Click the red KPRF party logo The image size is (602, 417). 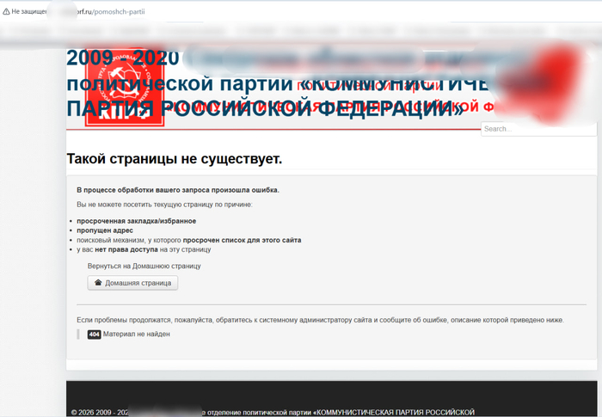pyautogui.click(x=125, y=87)
